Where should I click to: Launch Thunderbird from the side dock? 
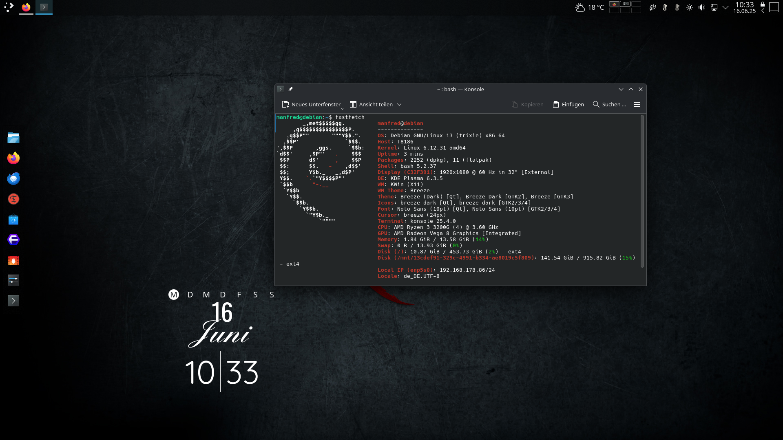tap(13, 178)
